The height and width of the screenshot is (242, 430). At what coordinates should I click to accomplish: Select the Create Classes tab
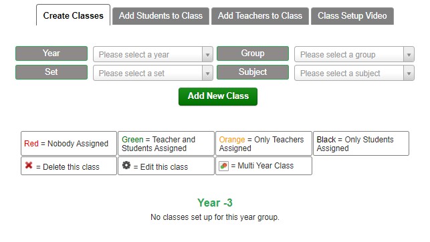tap(73, 15)
